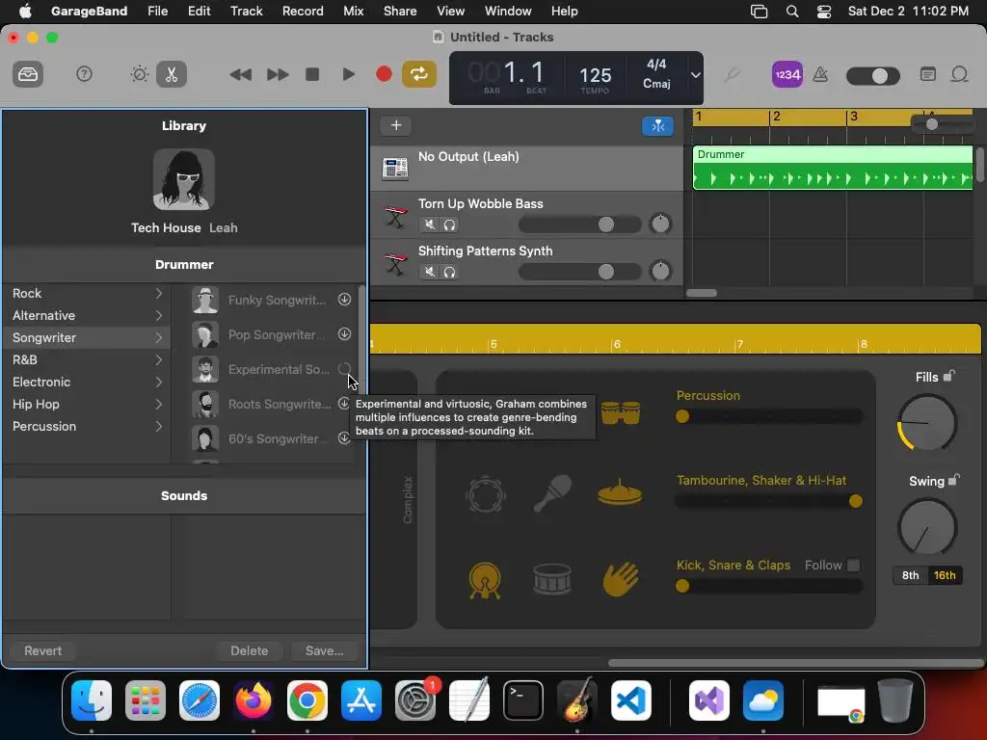Start playback with the Play button

[348, 74]
